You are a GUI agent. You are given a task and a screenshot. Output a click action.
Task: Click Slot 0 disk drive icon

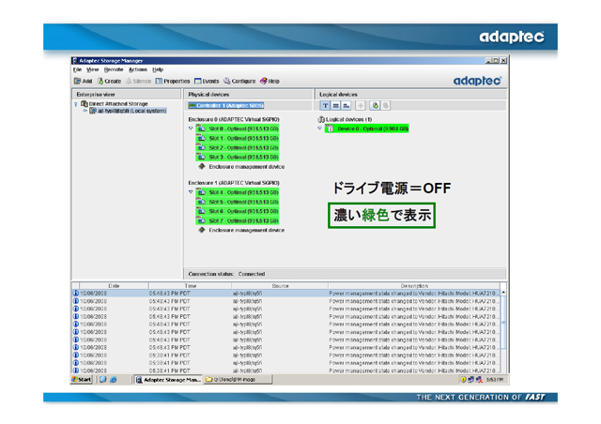point(201,129)
